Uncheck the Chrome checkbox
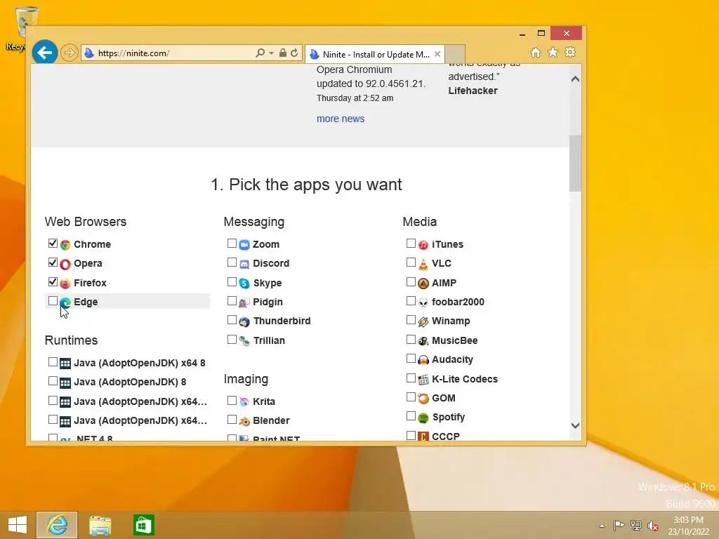The image size is (719, 539). tap(53, 244)
